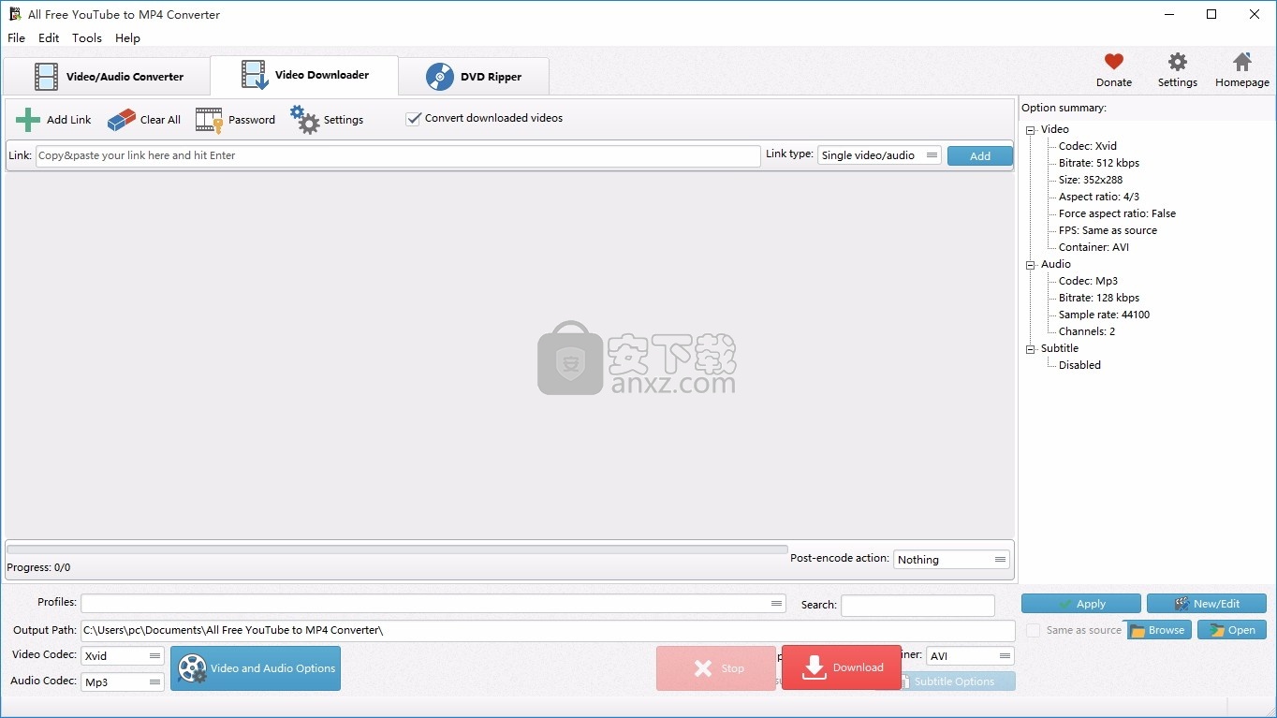Open the Edit menu
Viewport: 1277px width, 718px height.
(x=49, y=38)
